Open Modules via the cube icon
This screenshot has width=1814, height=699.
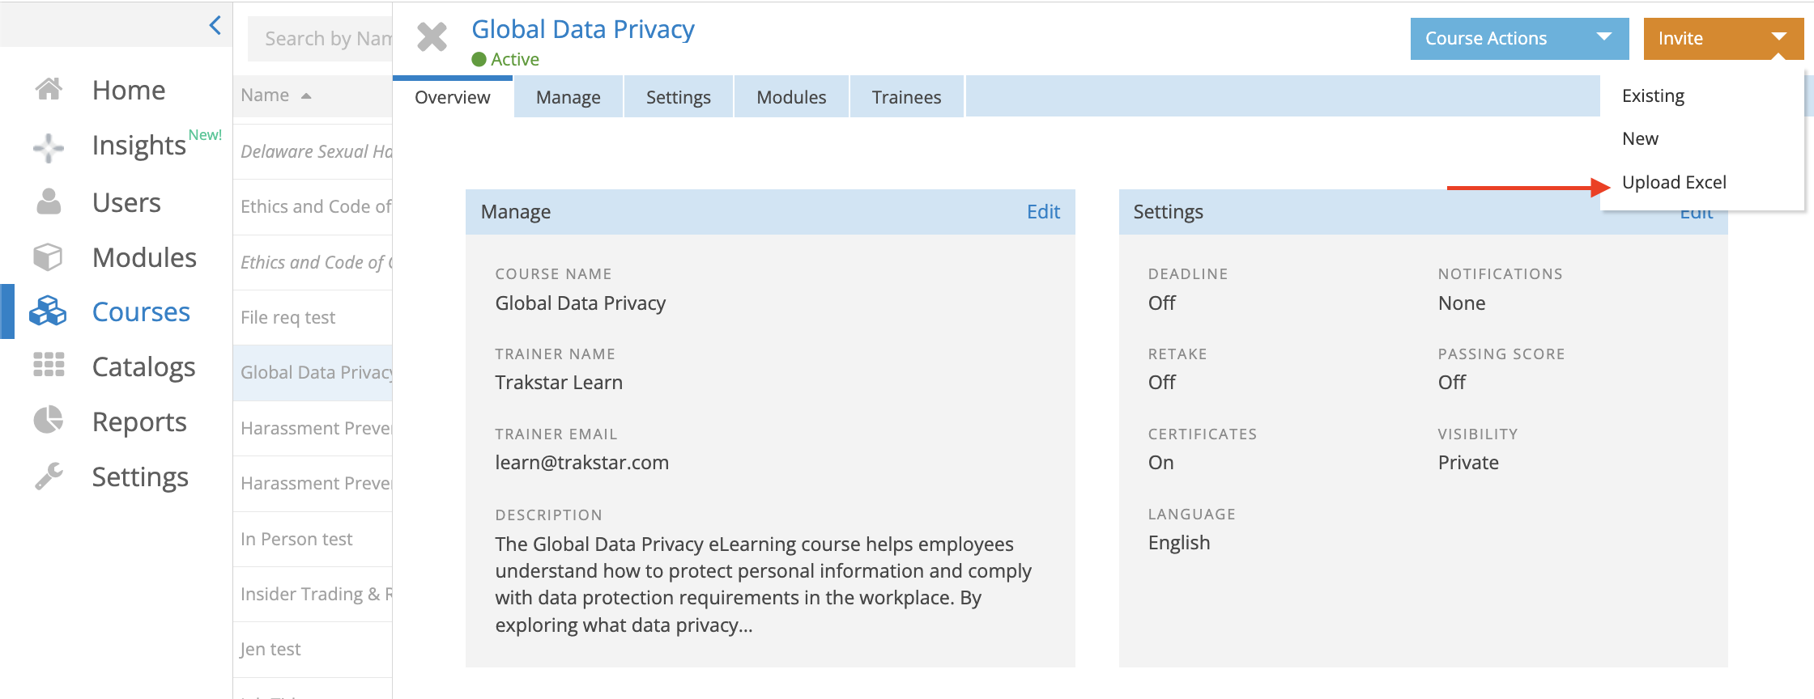(48, 257)
